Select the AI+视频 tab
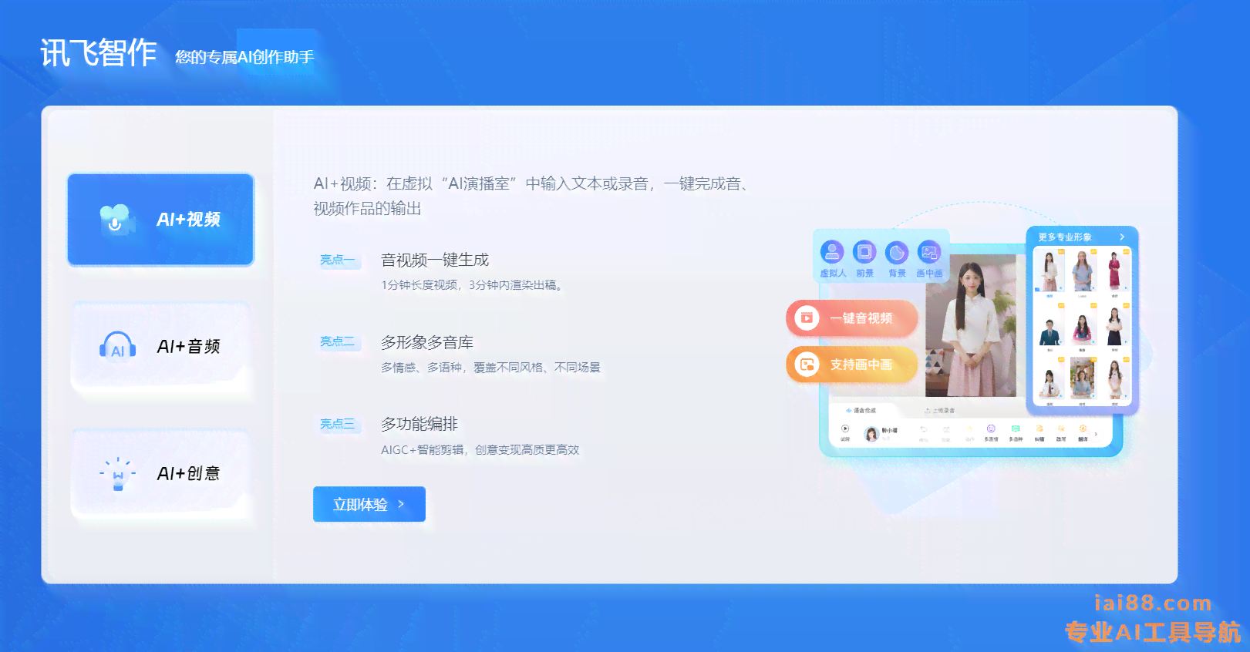The image size is (1250, 652). 160,220
